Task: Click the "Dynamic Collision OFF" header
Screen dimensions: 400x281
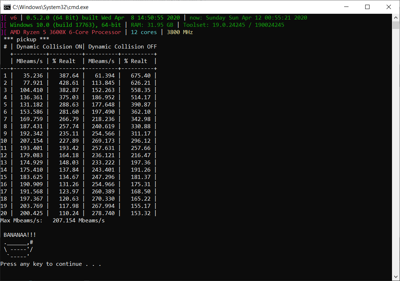Action: pos(123,47)
